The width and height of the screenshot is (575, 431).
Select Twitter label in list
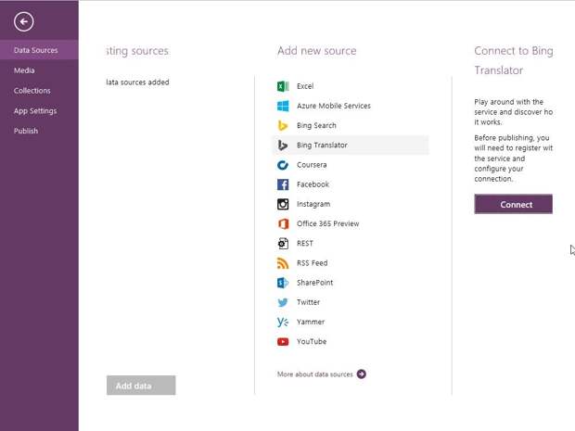point(309,302)
